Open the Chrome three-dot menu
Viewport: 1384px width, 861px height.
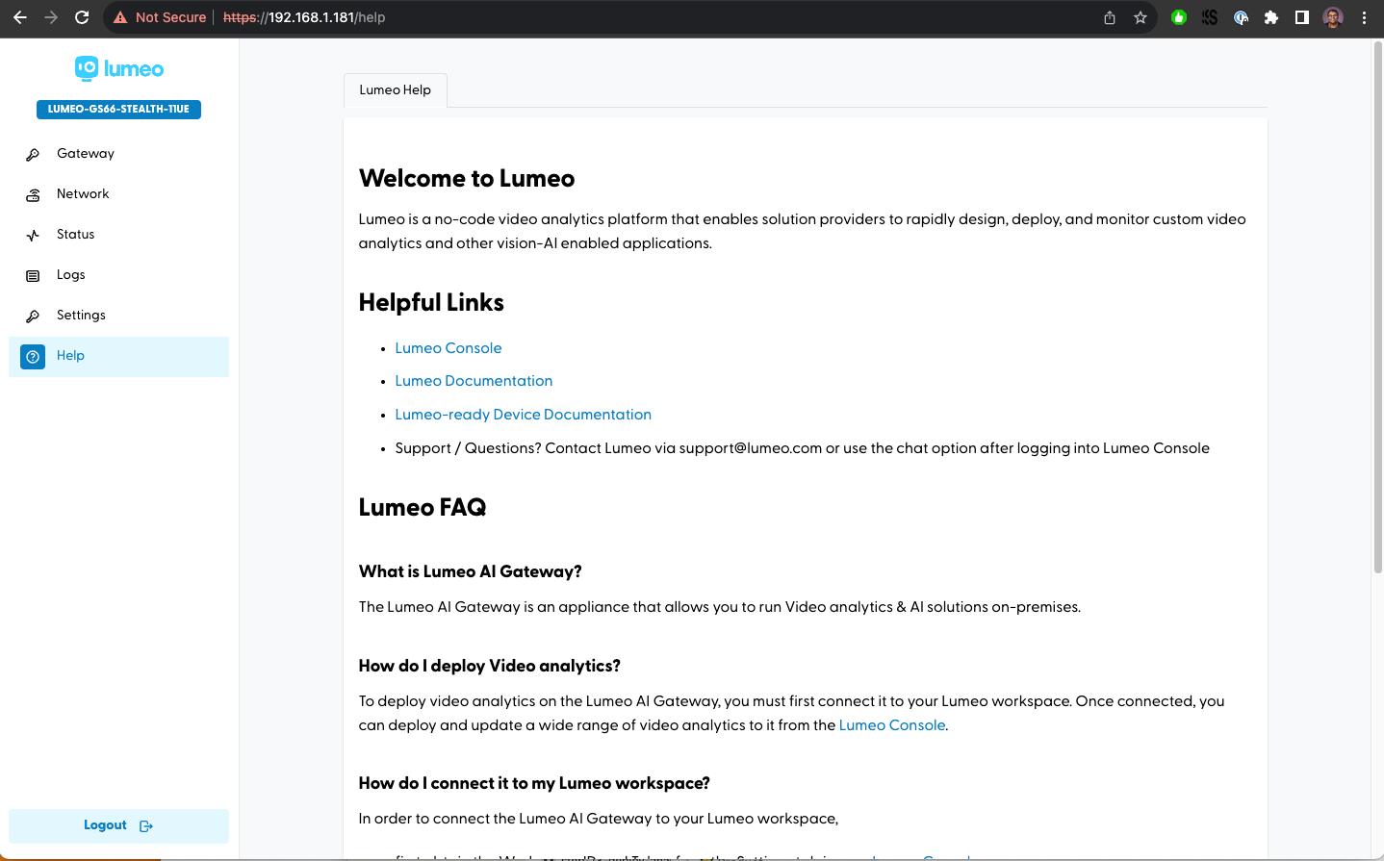(1364, 17)
